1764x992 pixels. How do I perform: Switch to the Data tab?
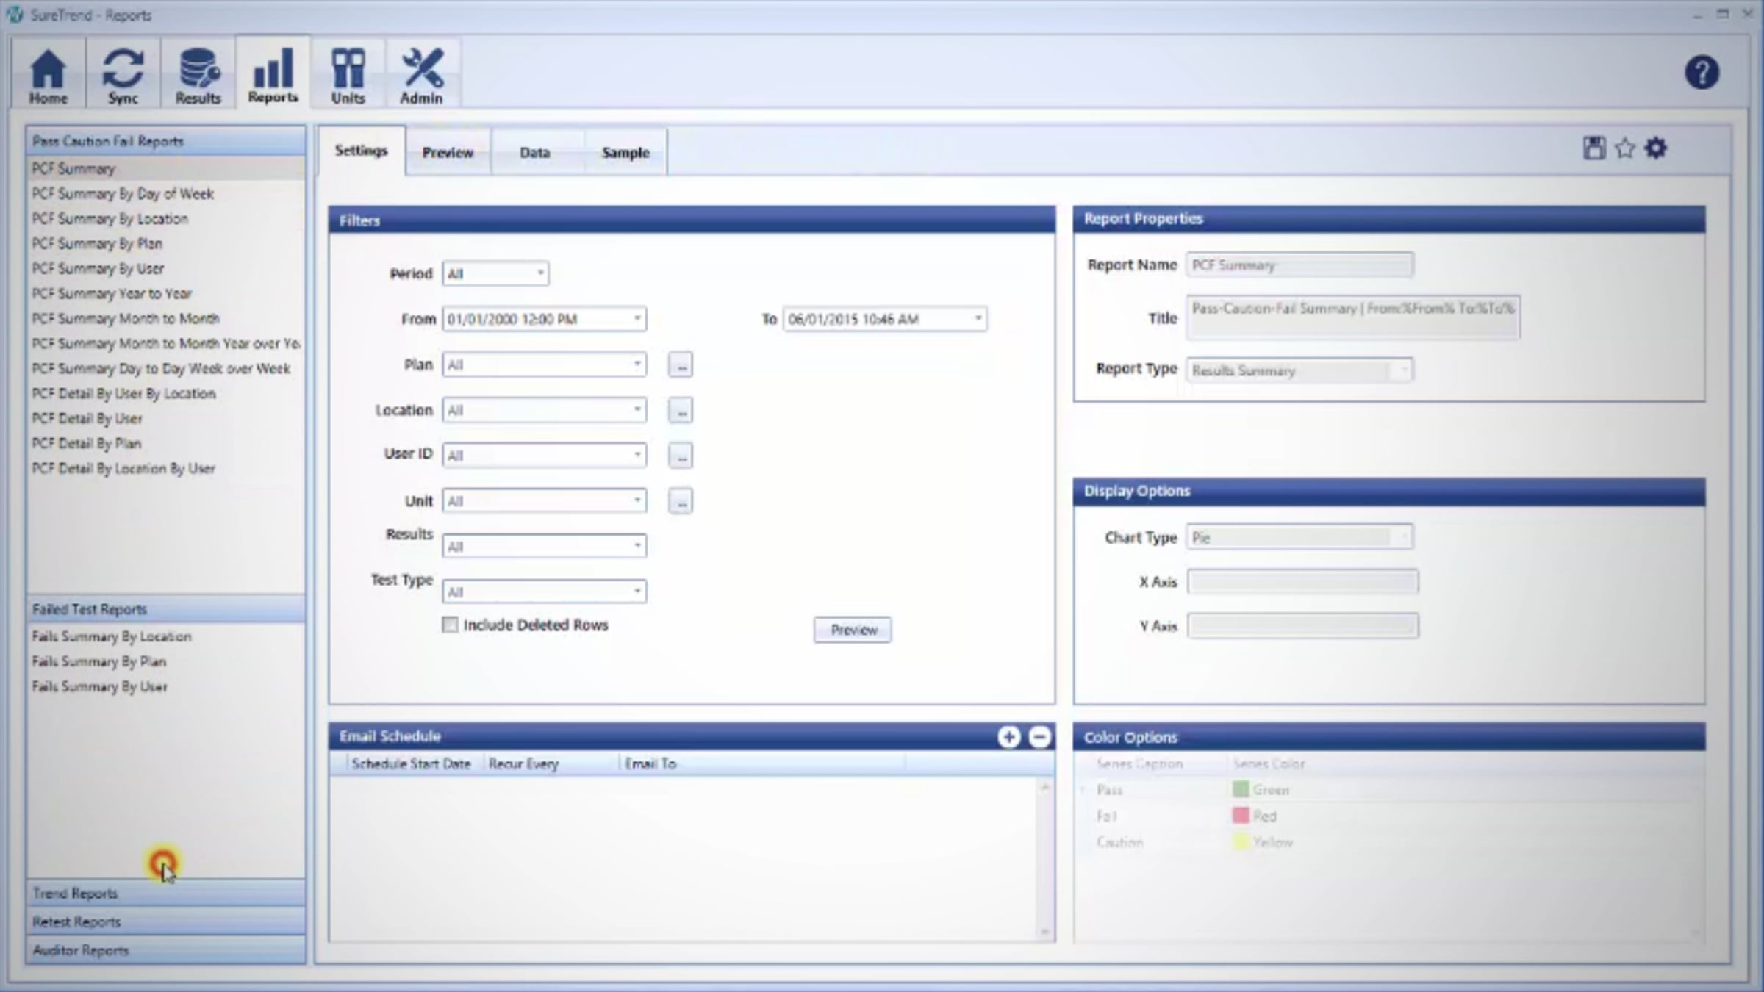535,153
